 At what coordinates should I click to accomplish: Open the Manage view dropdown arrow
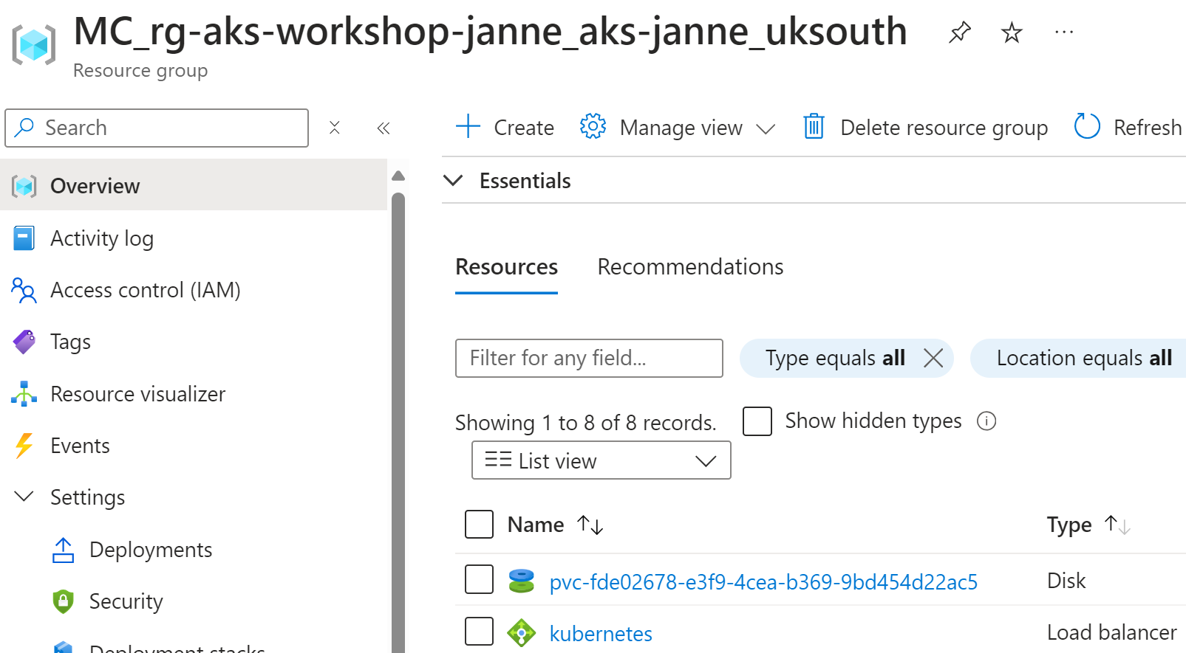coord(766,128)
